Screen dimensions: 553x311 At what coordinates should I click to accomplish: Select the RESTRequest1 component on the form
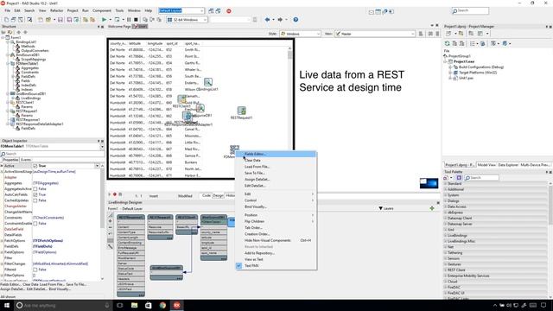pyautogui.click(x=242, y=111)
